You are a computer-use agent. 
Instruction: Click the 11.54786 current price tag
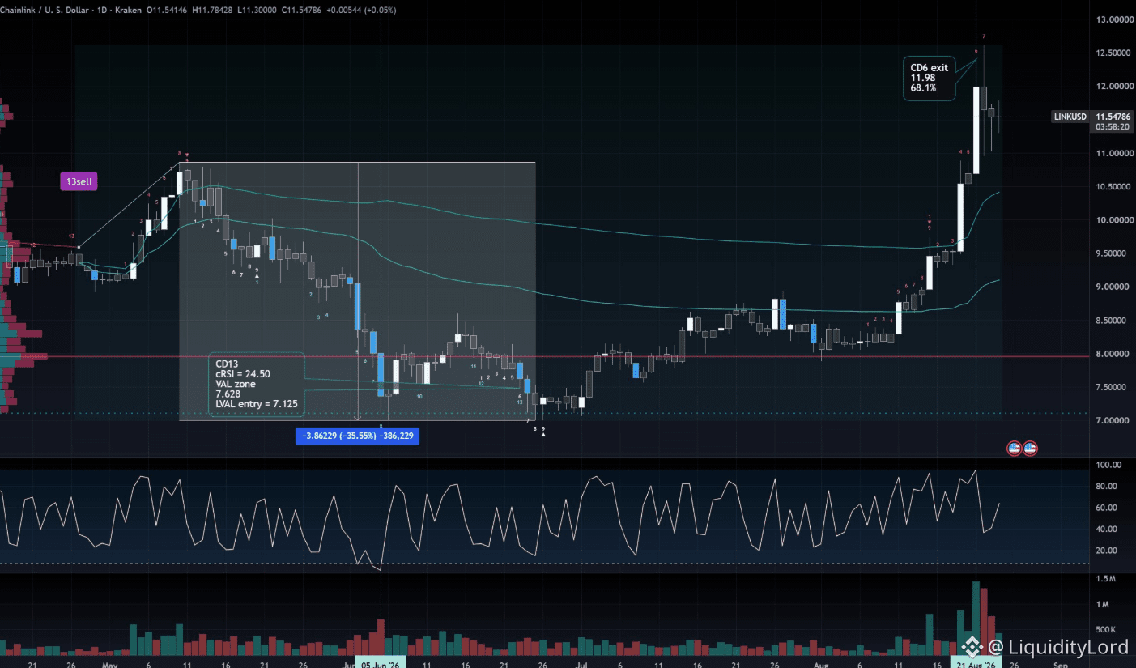1113,117
